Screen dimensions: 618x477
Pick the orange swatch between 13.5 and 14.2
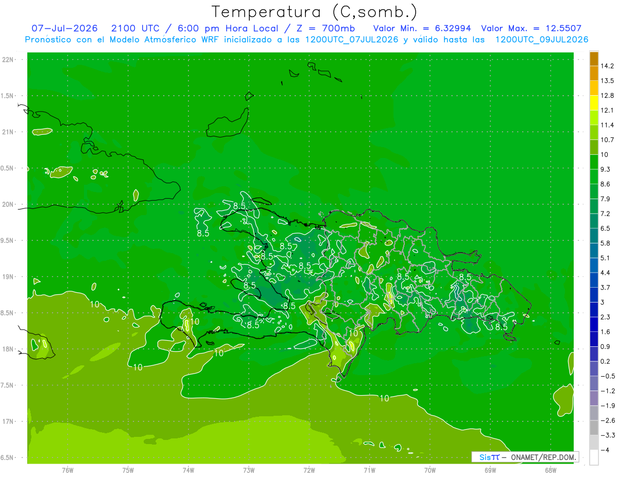[594, 74]
